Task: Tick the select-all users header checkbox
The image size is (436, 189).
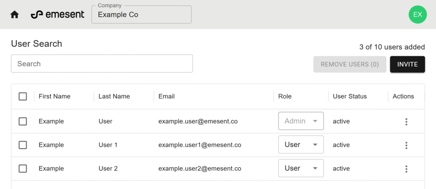Action: point(23,96)
